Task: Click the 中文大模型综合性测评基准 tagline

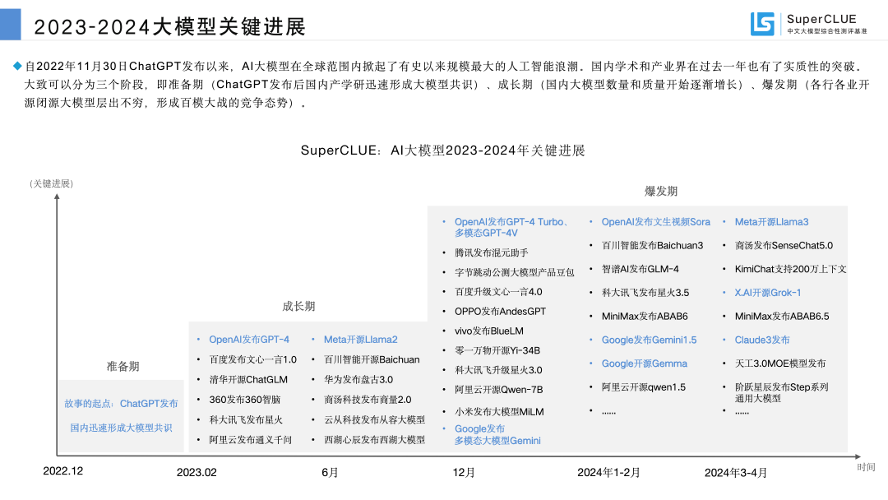Action: point(827,31)
